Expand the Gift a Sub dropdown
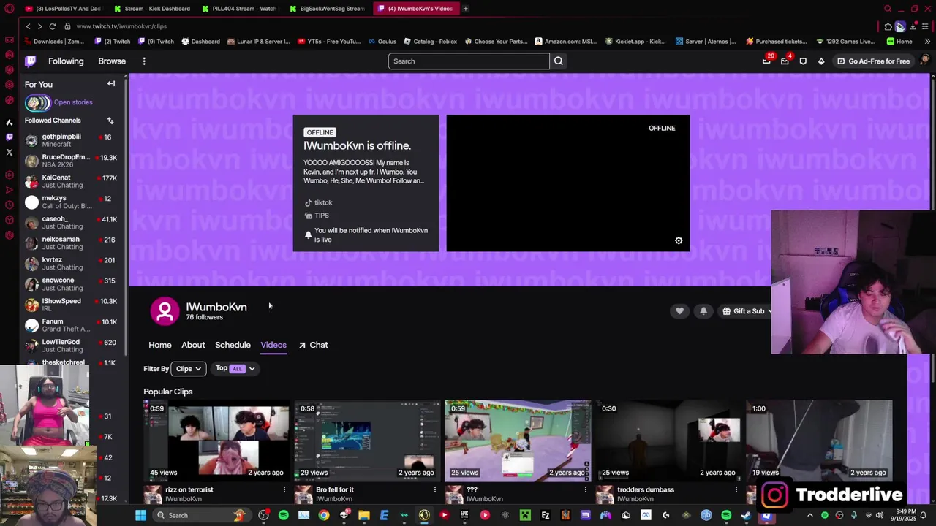This screenshot has height=526, width=936. pyautogui.click(x=769, y=311)
